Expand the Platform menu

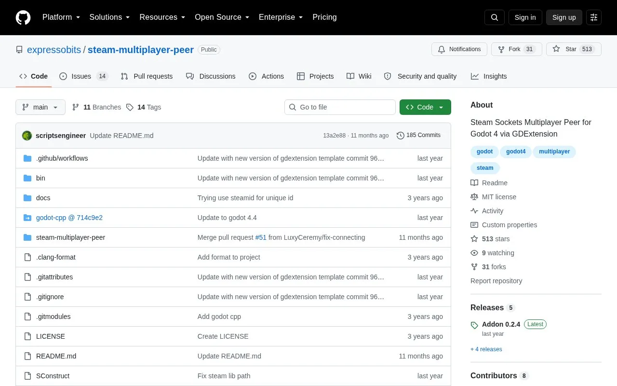coord(61,17)
